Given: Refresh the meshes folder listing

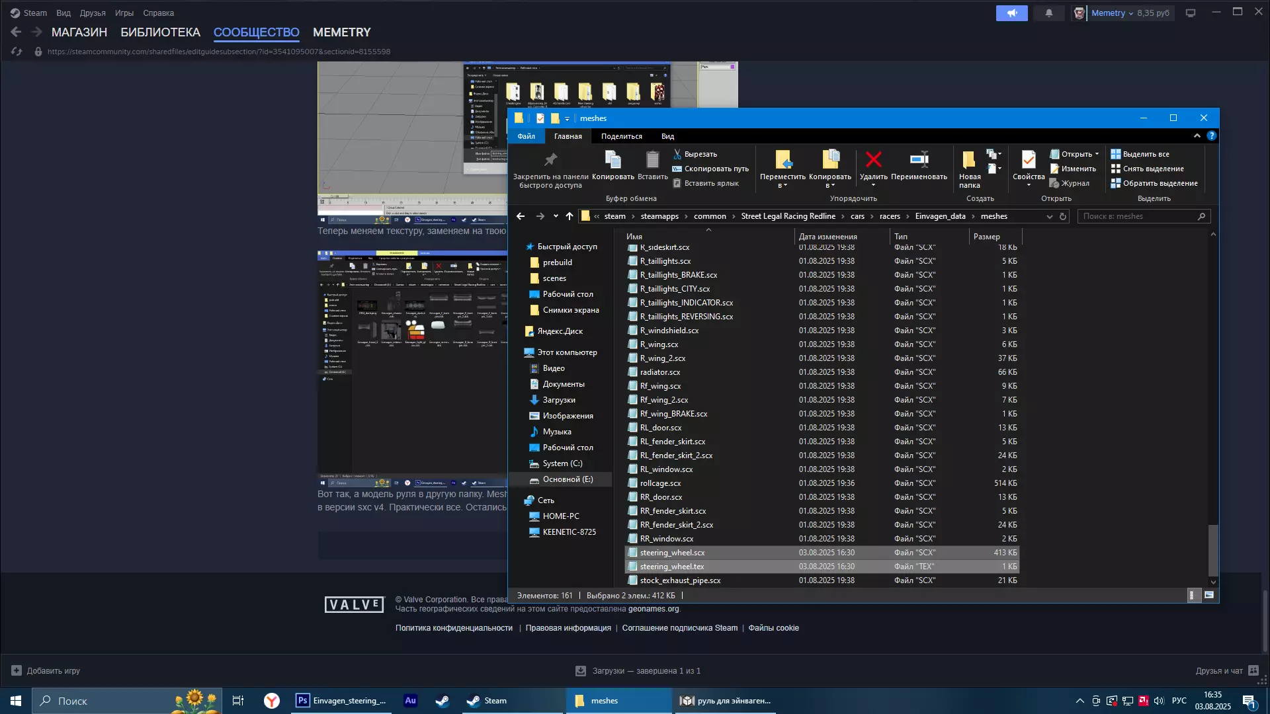Looking at the screenshot, I should pos(1063,216).
